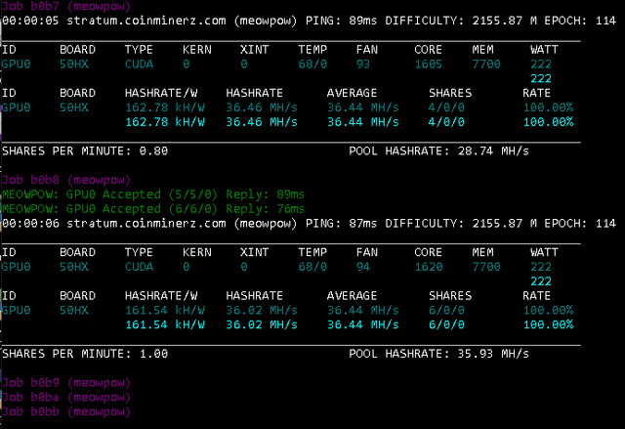The image size is (625, 429).
Task: Click the stratum.coinminerz.com text at 00:00:06
Action: [146, 223]
